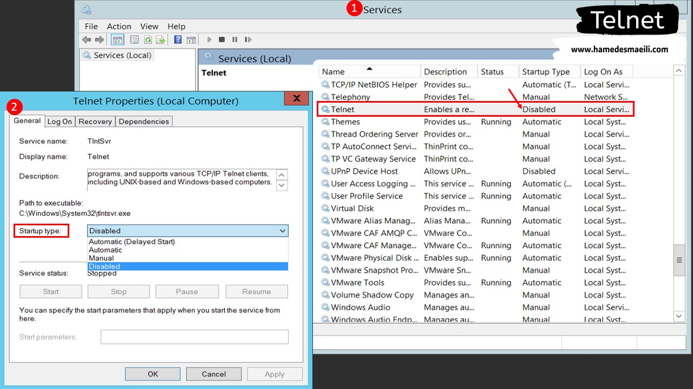
Task: Click the service Pause button
Action: (187, 292)
